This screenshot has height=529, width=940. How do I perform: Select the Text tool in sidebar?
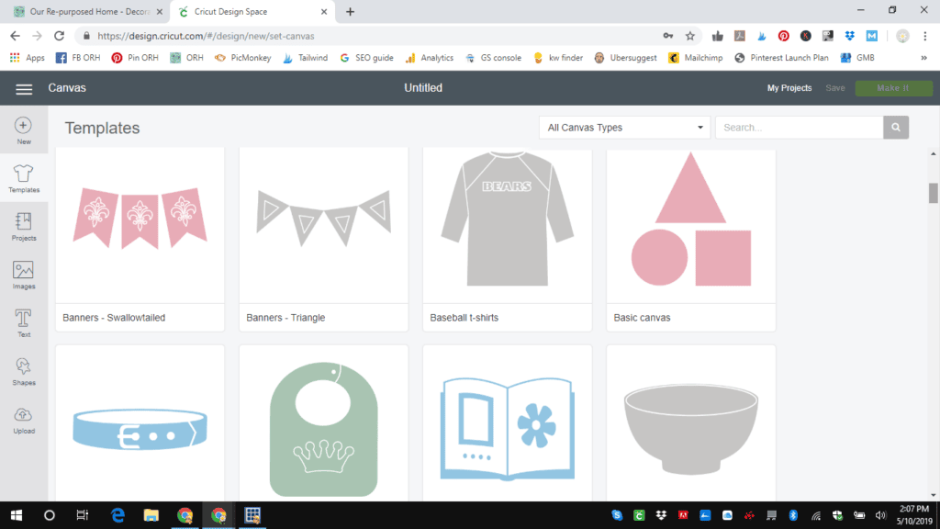click(x=23, y=318)
